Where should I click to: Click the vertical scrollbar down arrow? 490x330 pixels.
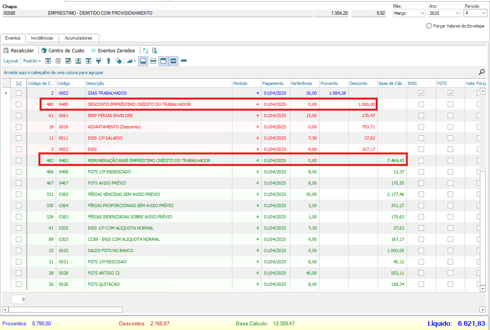[x=483, y=289]
